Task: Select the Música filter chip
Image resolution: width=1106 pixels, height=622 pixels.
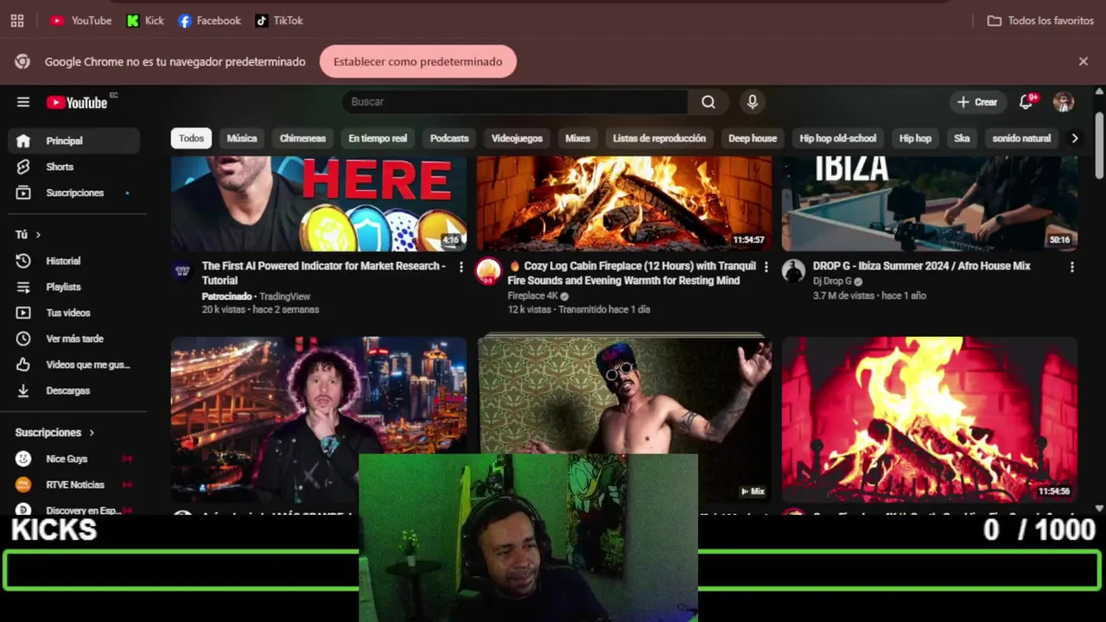Action: pos(242,138)
